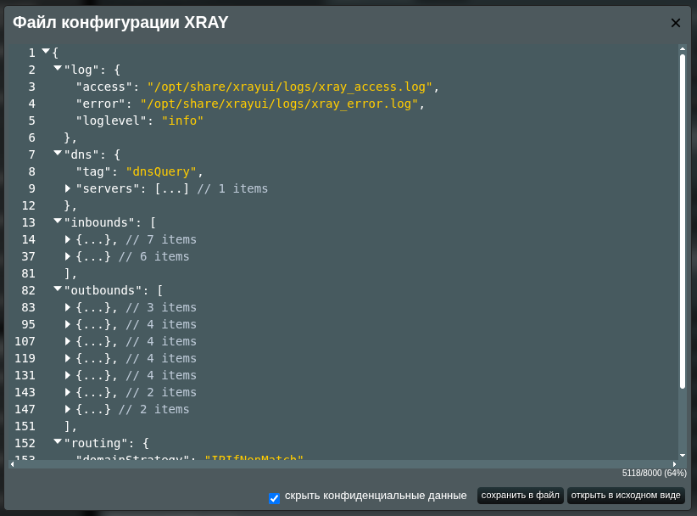Click the '// 6 items' comment
This screenshot has height=516, width=697.
tap(153, 256)
